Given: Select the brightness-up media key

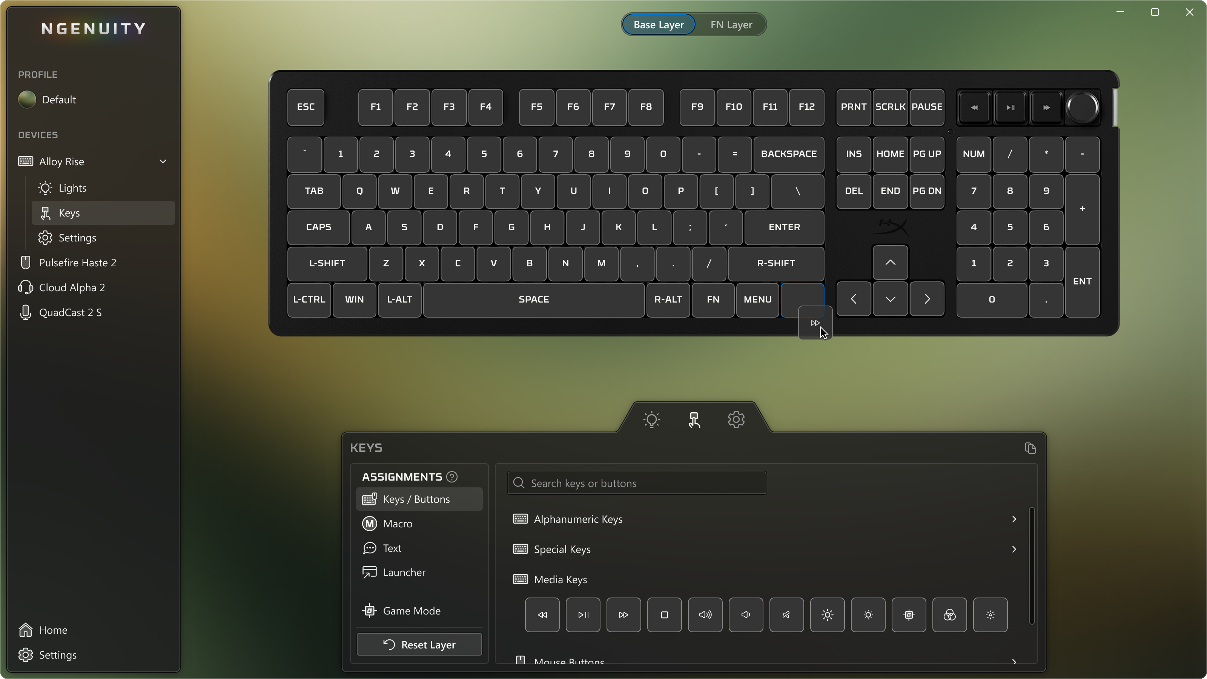Looking at the screenshot, I should 827,615.
